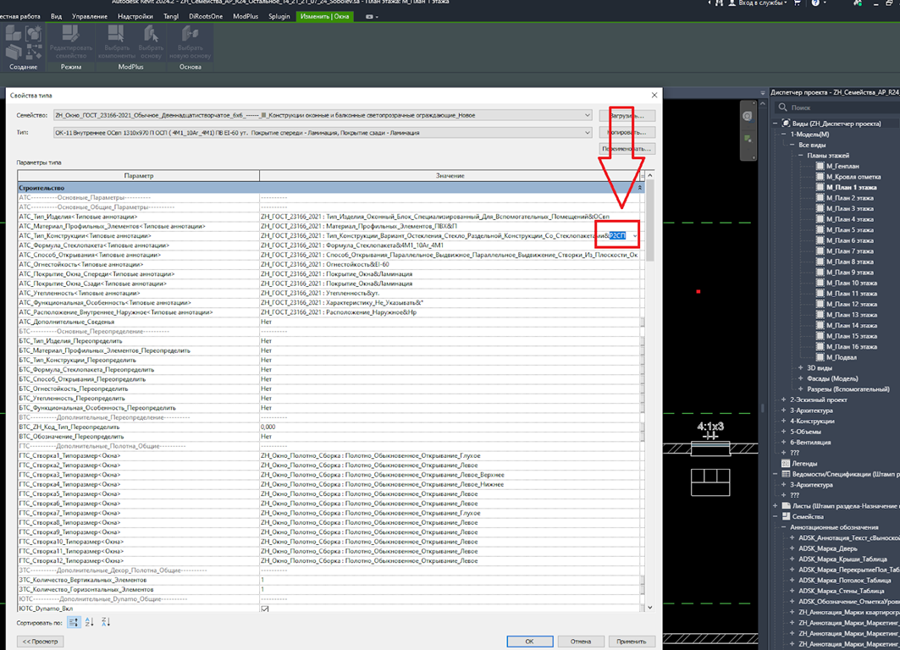Click ГТС_Створка1_Типоразмер value Открывание_Глухое
Screen dimensions: 900x650
[450, 455]
